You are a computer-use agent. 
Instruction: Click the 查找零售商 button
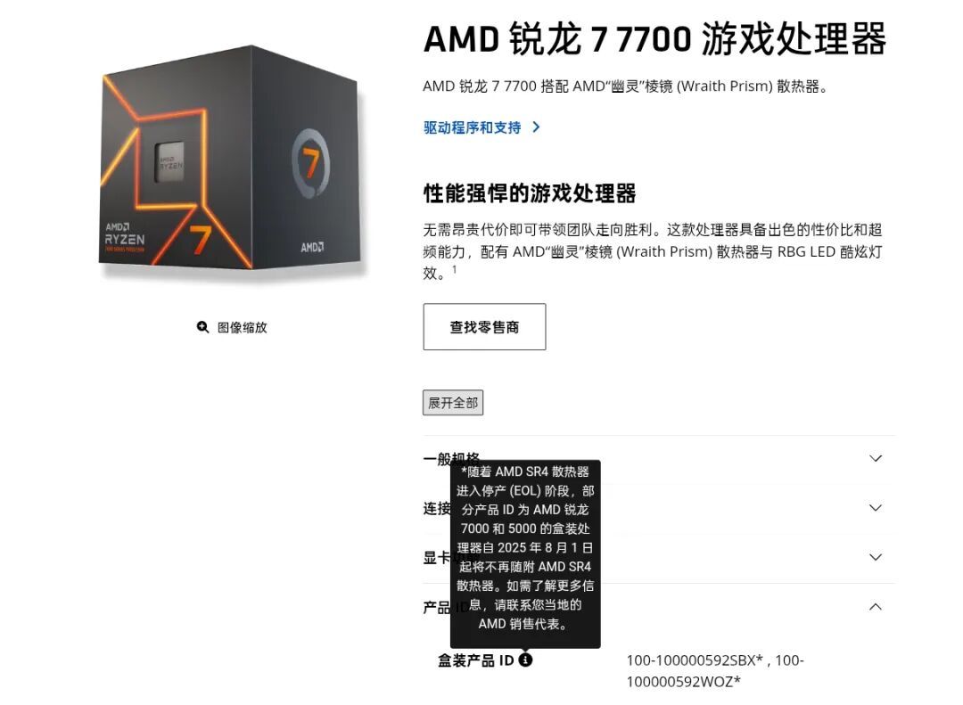(x=484, y=327)
